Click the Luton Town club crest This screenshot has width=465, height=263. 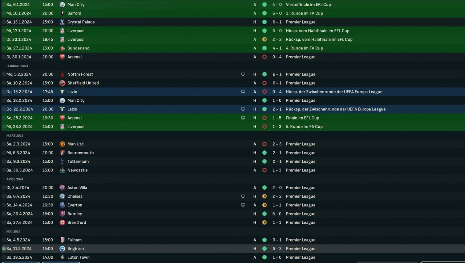pyautogui.click(x=62, y=257)
